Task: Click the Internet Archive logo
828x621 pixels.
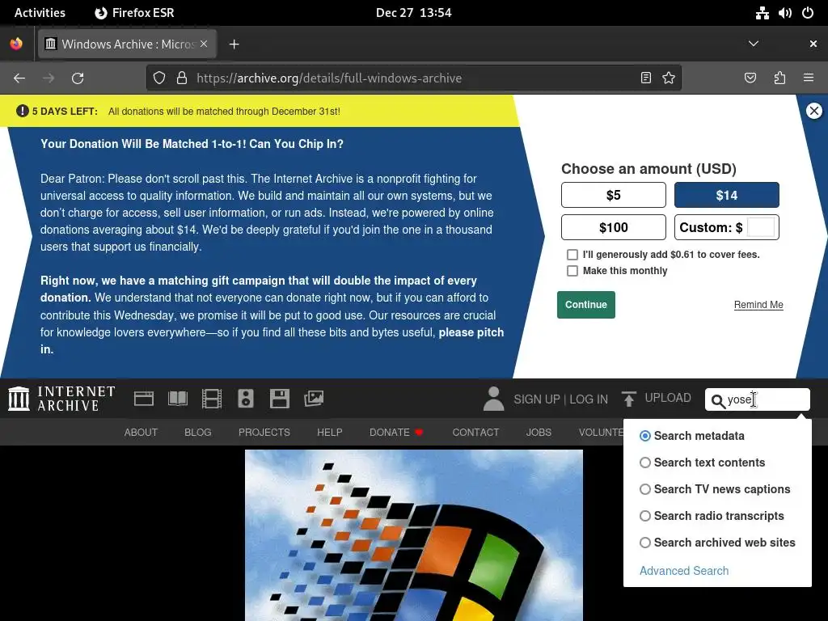Action: coord(61,399)
